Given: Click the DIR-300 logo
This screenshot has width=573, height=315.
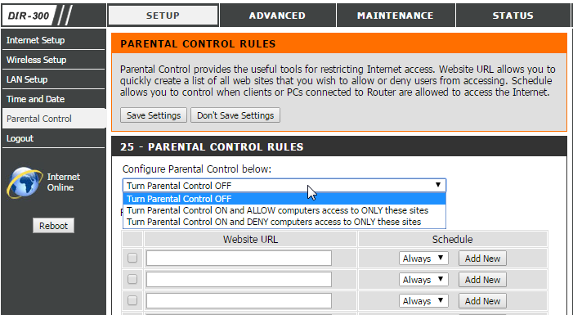Looking at the screenshot, I should 37,16.
